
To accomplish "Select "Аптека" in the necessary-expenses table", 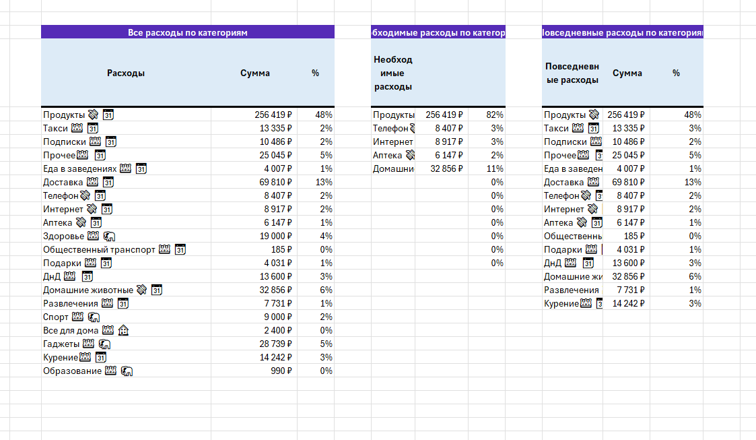I will (393, 155).
